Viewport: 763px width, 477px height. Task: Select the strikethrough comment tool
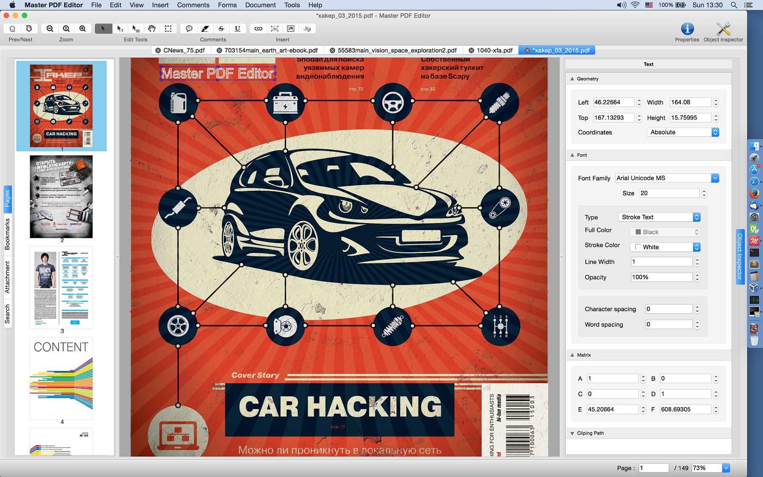[221, 28]
